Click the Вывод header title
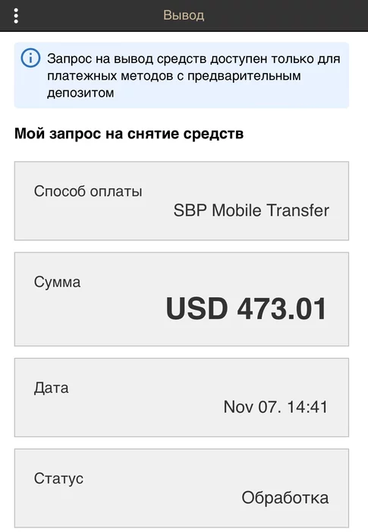The width and height of the screenshot is (368, 532). click(x=184, y=15)
